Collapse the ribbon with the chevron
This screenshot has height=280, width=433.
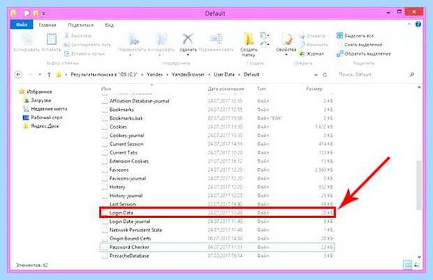[409, 25]
